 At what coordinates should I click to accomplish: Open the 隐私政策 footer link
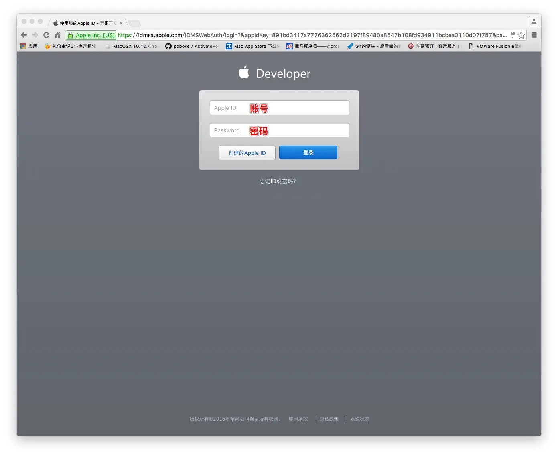[329, 419]
